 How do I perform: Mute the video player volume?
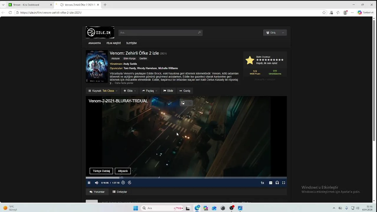(97, 183)
